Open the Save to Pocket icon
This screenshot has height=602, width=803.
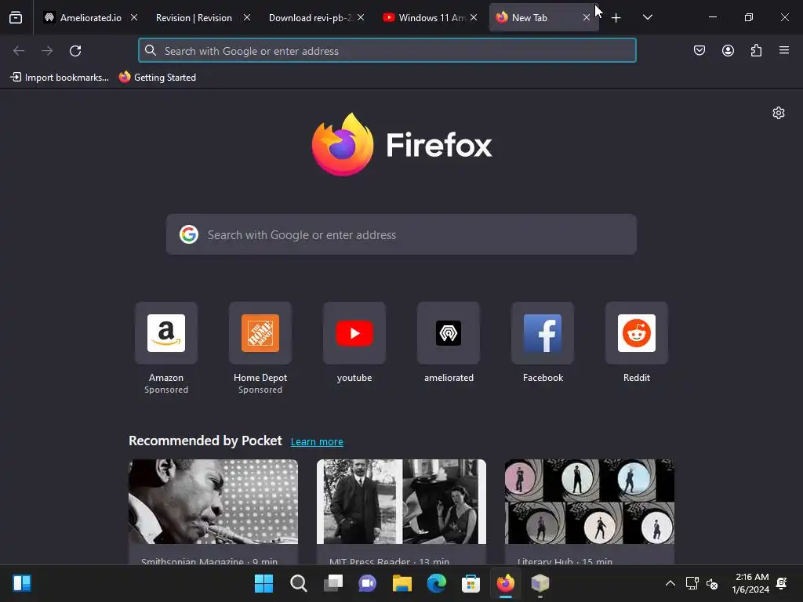click(699, 50)
